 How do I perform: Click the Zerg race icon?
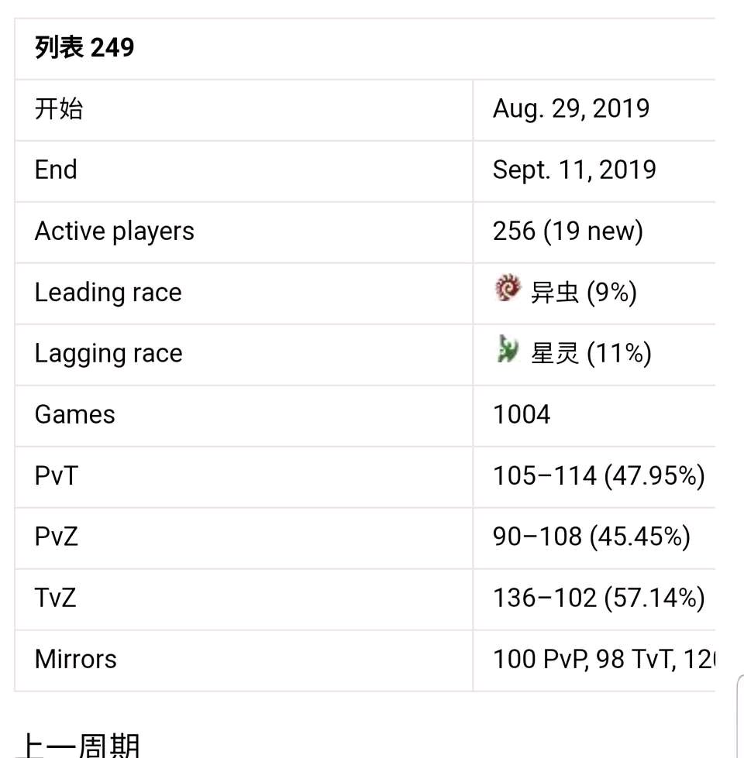508,288
